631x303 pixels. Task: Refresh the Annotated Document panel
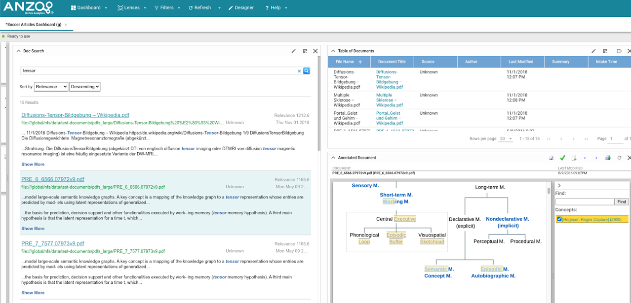(x=618, y=158)
